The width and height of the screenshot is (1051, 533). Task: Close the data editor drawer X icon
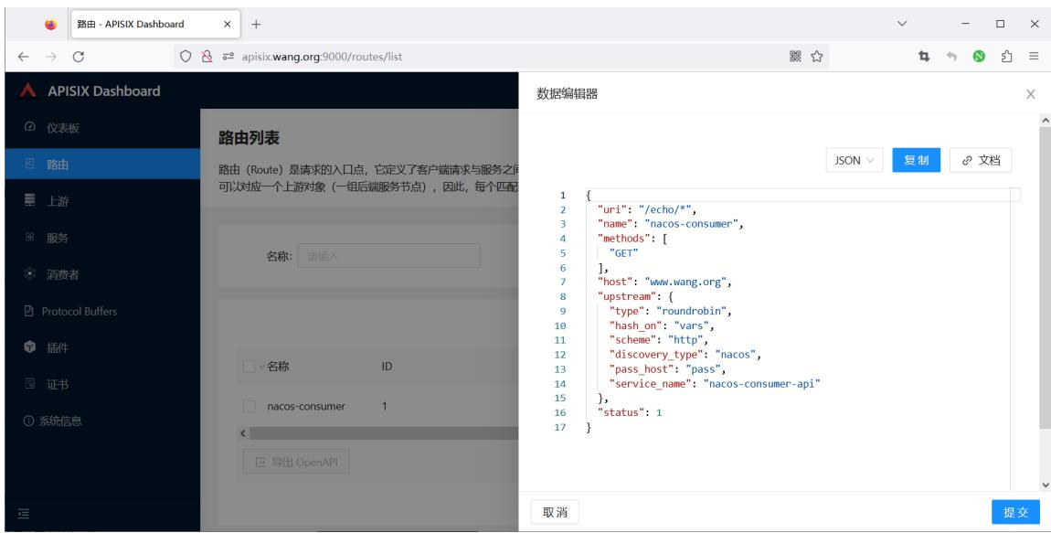1031,94
